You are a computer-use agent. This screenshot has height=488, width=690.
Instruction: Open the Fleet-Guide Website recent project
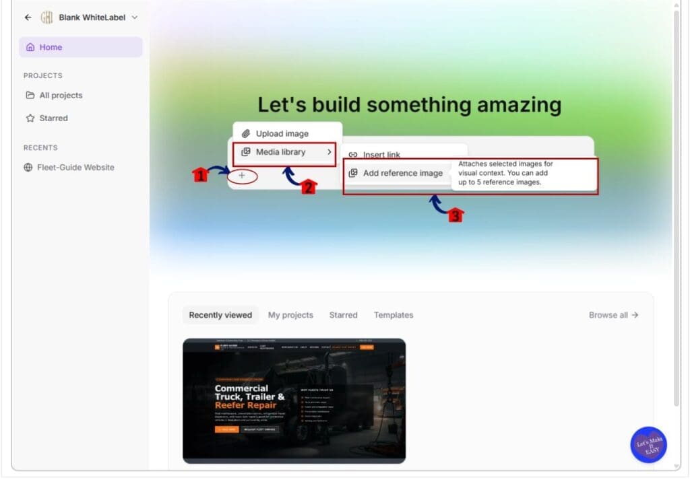click(69, 168)
